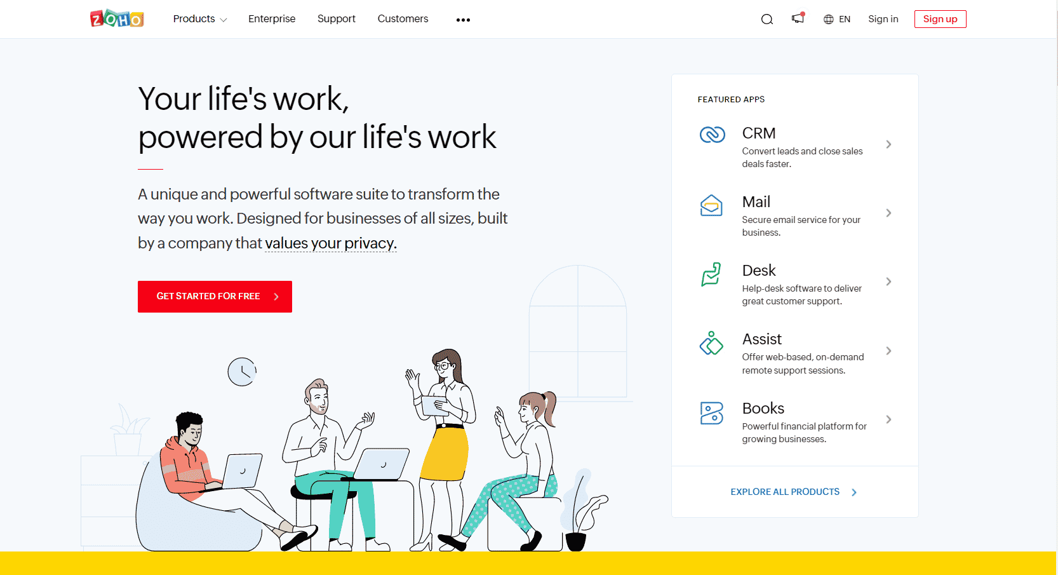Image resolution: width=1058 pixels, height=575 pixels.
Task: Follow the values your privacy link
Action: [x=331, y=243]
